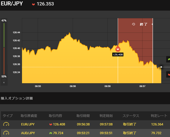The image size is (170, 137).
Task: Collapse the 終了 panel using small arrow
Action: tap(152, 24)
